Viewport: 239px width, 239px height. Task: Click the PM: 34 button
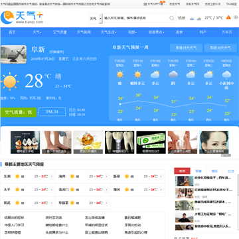click(x=52, y=112)
